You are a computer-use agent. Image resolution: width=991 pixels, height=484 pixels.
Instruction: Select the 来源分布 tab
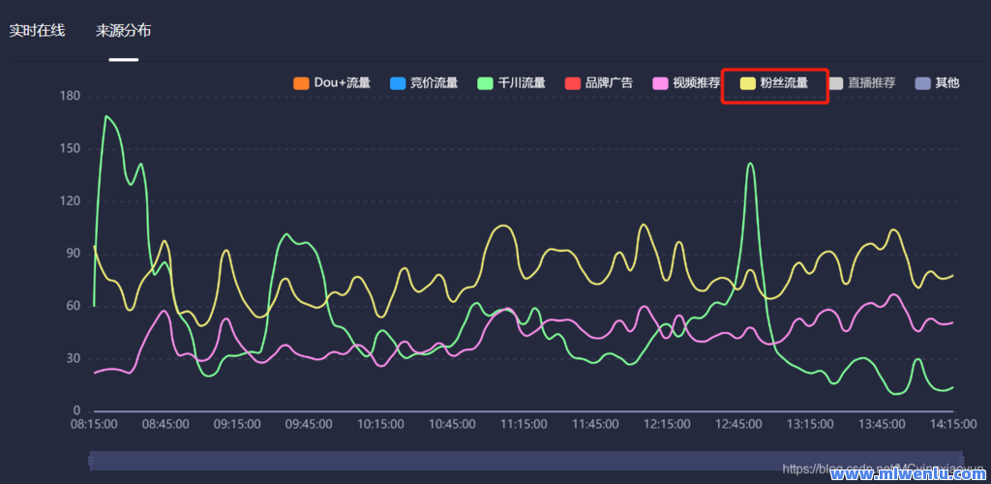[x=123, y=30]
